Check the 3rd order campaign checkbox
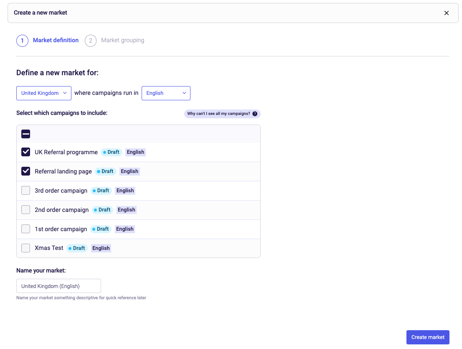Screen dimensions: 462x349 tap(25, 191)
